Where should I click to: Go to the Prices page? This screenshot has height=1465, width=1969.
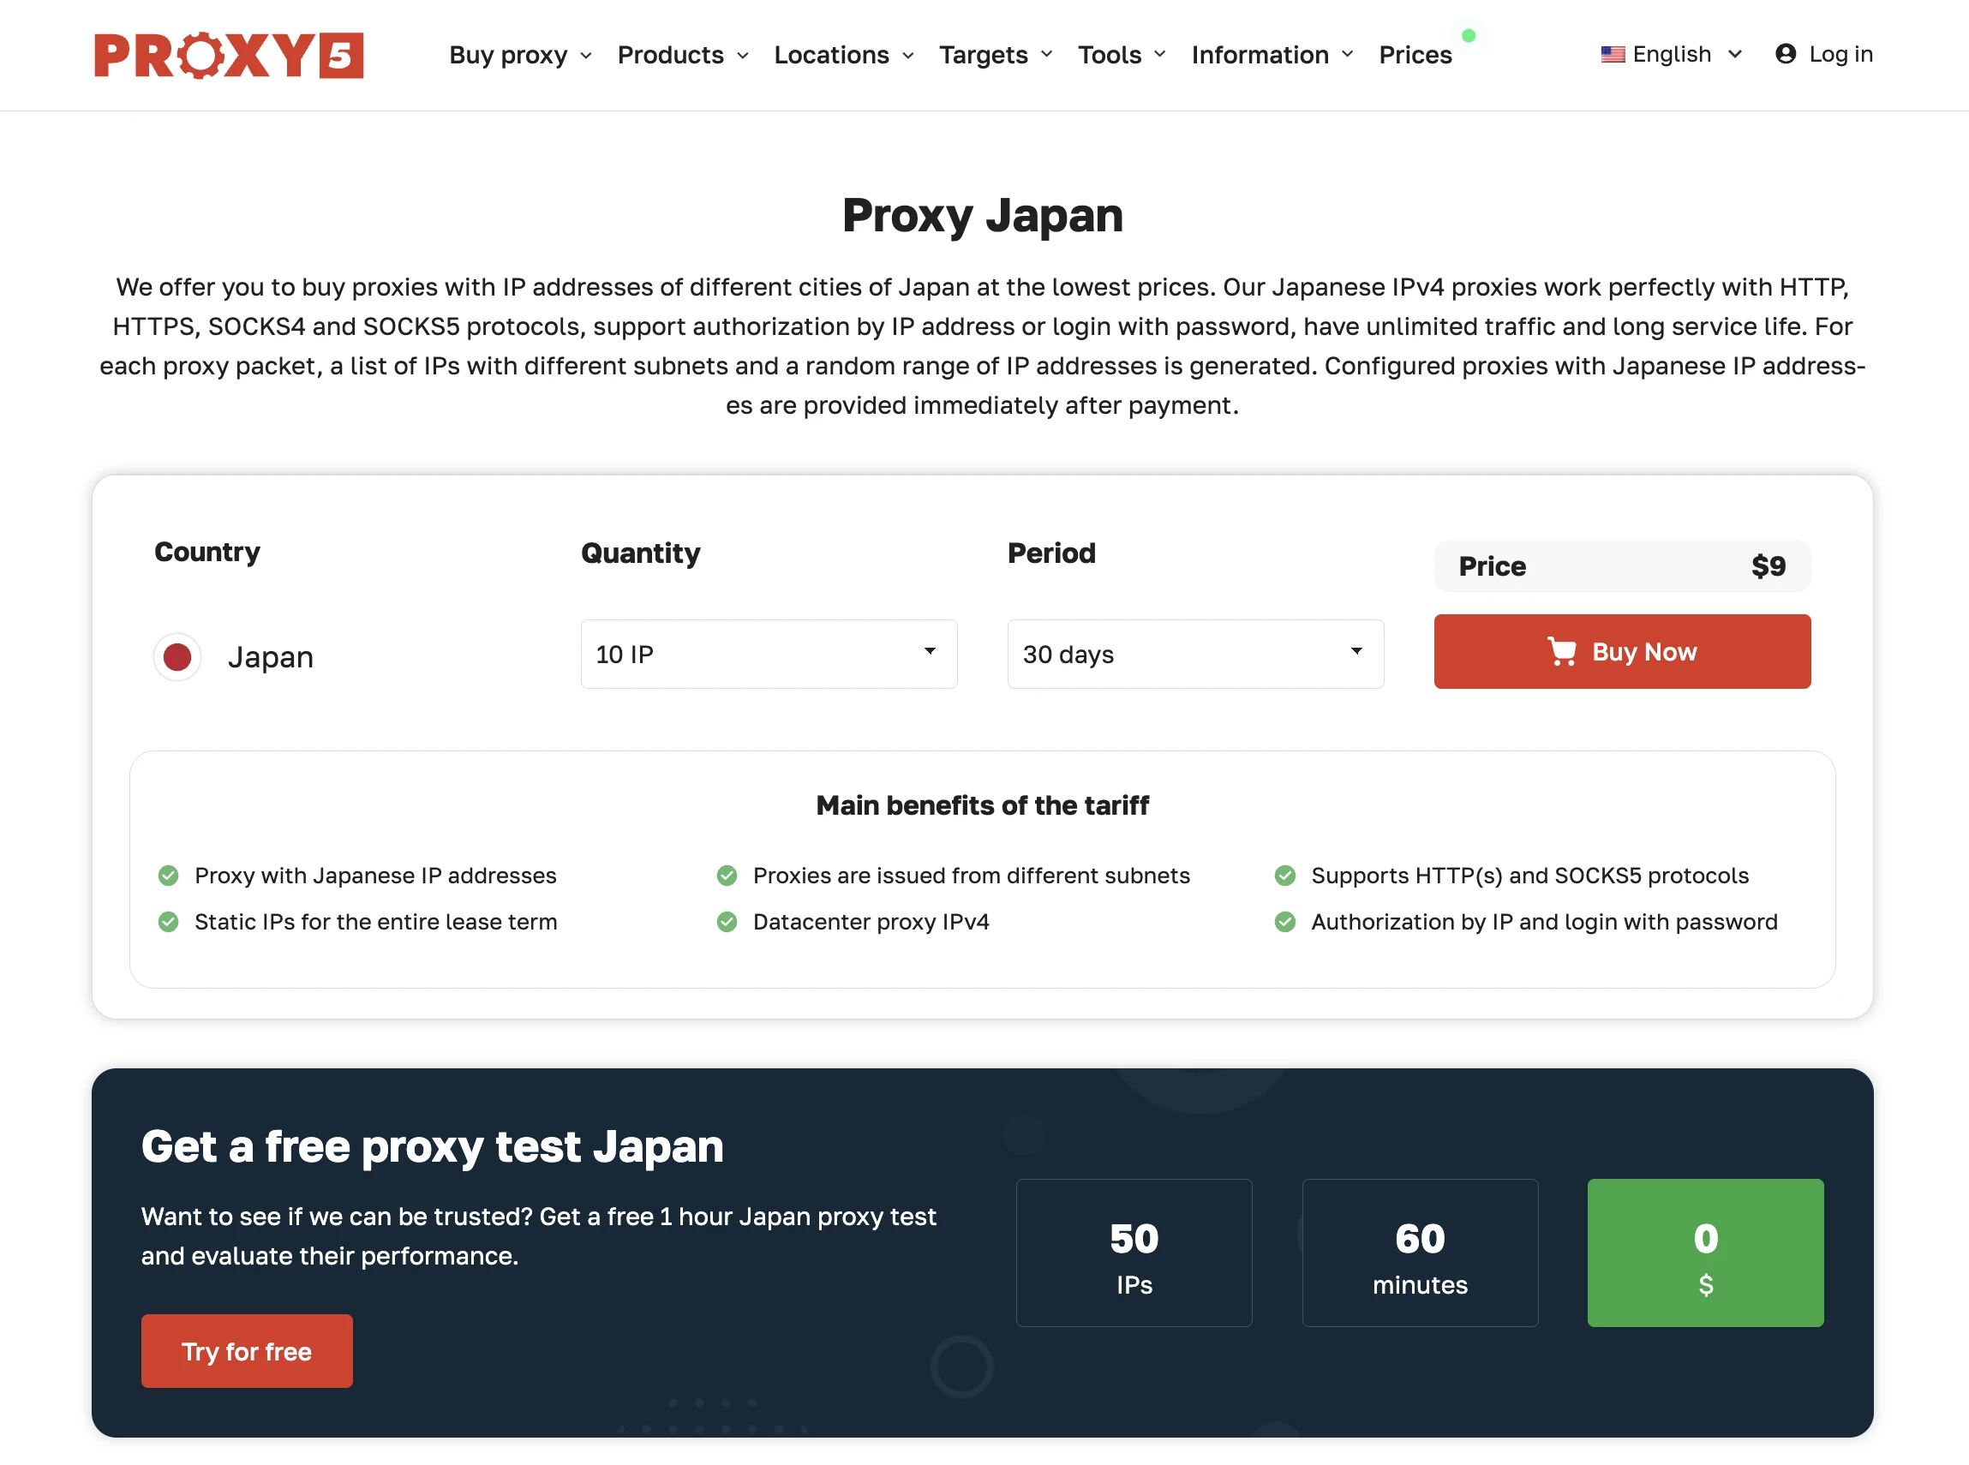pos(1415,55)
